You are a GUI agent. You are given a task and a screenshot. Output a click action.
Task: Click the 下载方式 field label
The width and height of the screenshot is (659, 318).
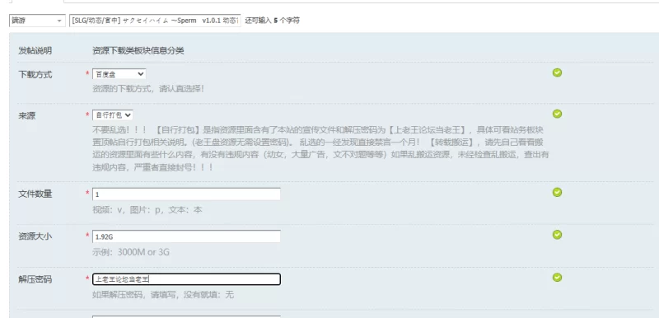(x=35, y=75)
